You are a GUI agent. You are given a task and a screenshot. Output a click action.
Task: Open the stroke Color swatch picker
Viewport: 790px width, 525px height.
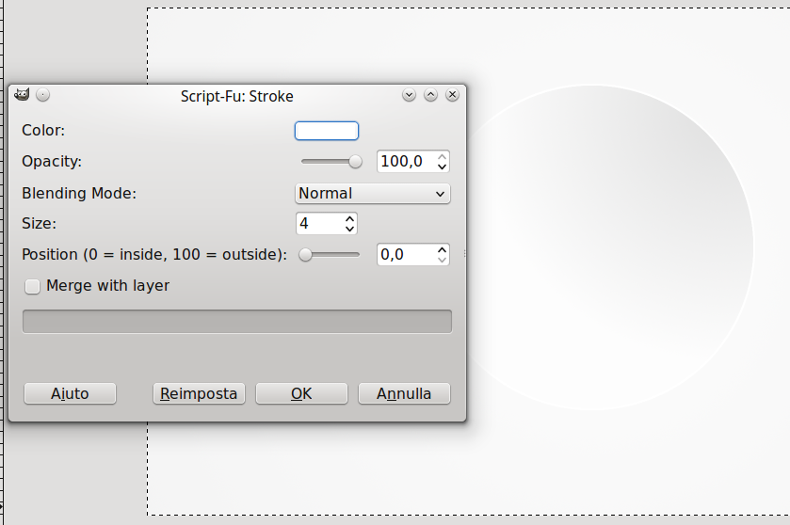click(327, 131)
